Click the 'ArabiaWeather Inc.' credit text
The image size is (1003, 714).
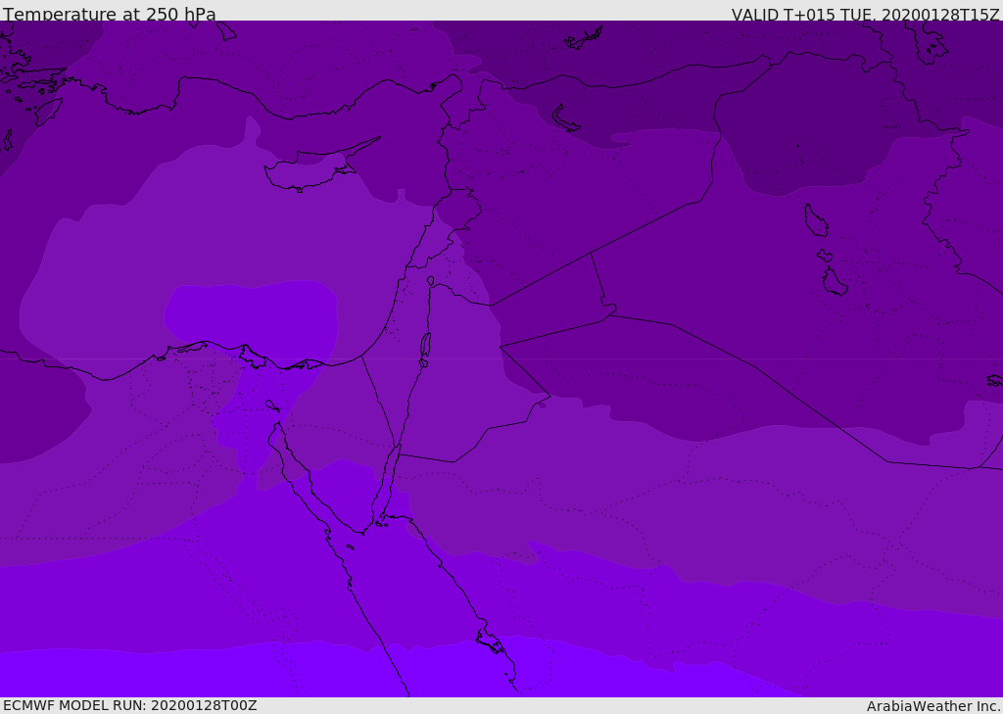pyautogui.click(x=933, y=706)
